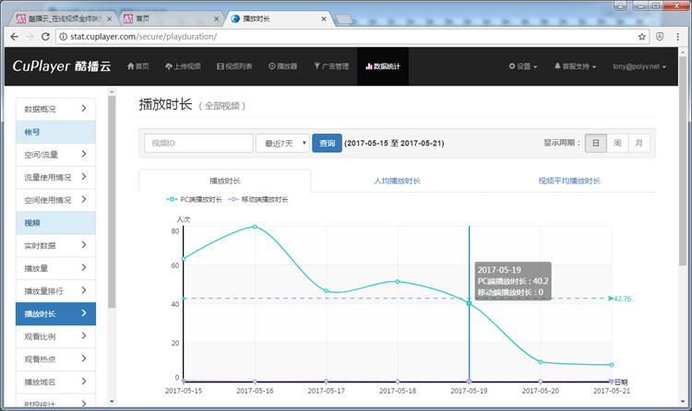Image resolution: width=692 pixels, height=411 pixels.
Task: Switch to 人均播放时长 tab
Action: [397, 181]
